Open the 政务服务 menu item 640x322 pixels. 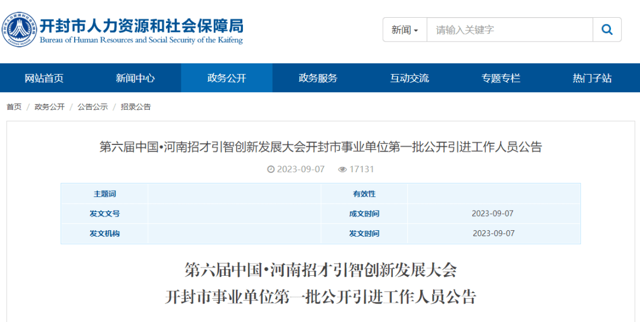[318, 78]
